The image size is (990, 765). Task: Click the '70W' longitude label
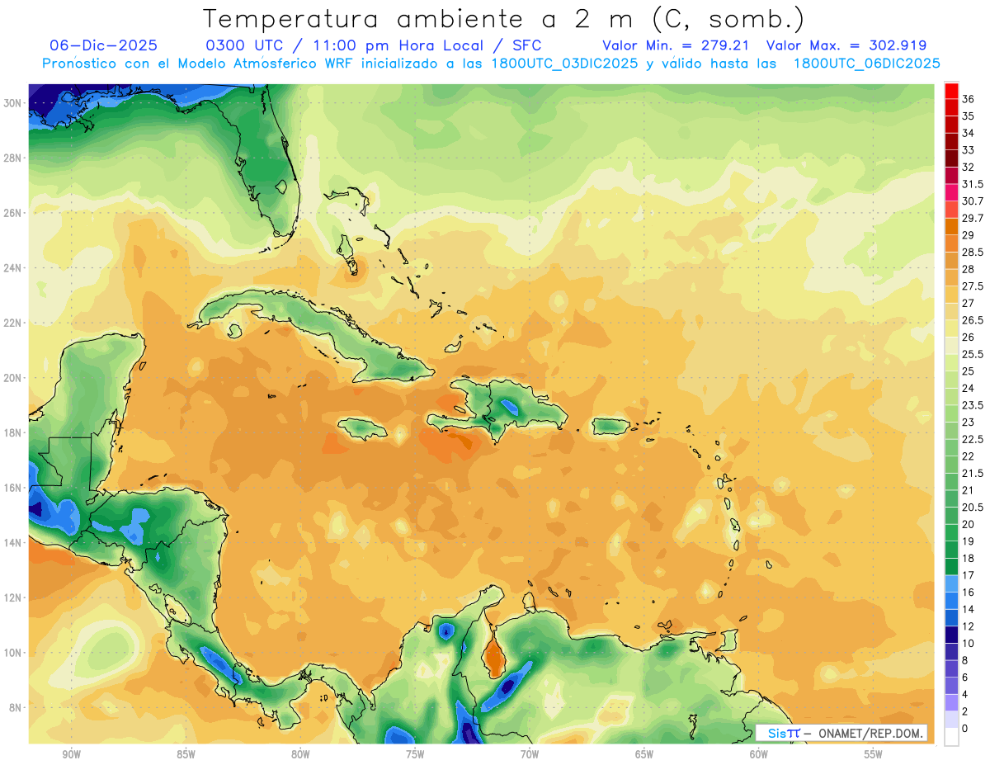(530, 754)
